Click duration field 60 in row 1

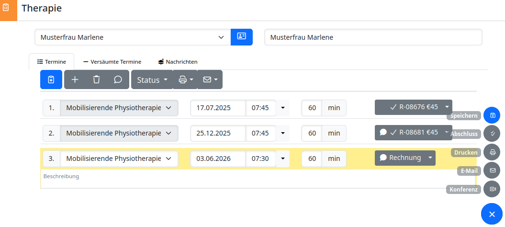[x=312, y=108]
